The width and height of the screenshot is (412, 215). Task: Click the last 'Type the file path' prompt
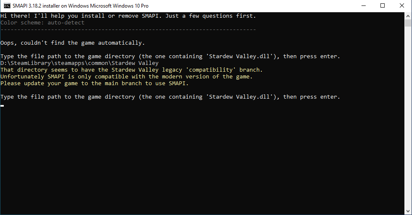click(170, 97)
